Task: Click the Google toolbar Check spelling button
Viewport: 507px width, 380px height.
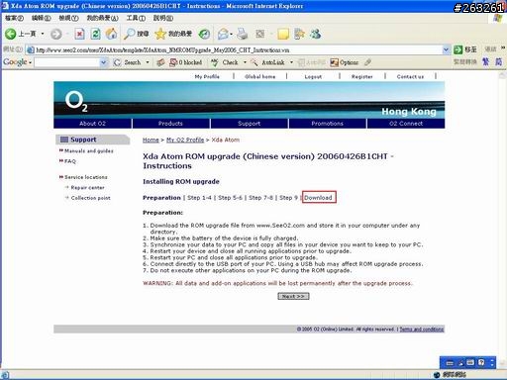Action: [225, 62]
